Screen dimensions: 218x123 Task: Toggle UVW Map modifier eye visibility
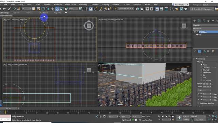tap(195, 32)
